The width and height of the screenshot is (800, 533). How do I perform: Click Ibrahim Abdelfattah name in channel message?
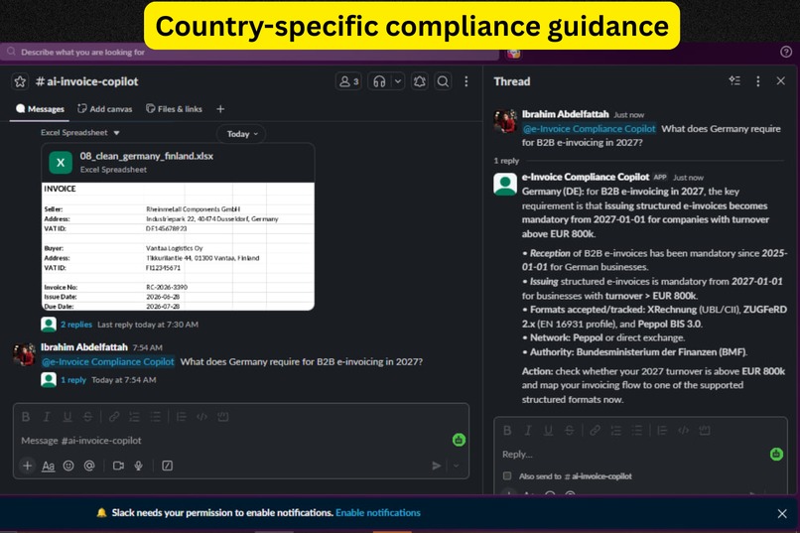point(84,347)
